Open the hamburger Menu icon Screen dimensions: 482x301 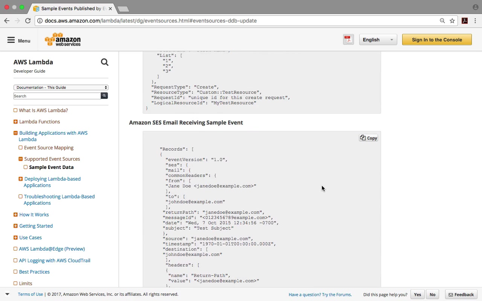point(11,40)
